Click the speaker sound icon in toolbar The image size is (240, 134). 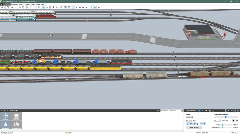[x=99, y=7]
